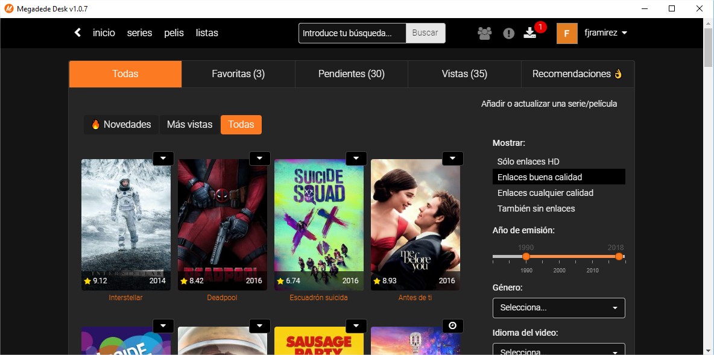Switch to the top Todas tab
The height and width of the screenshot is (355, 714).
125,74
